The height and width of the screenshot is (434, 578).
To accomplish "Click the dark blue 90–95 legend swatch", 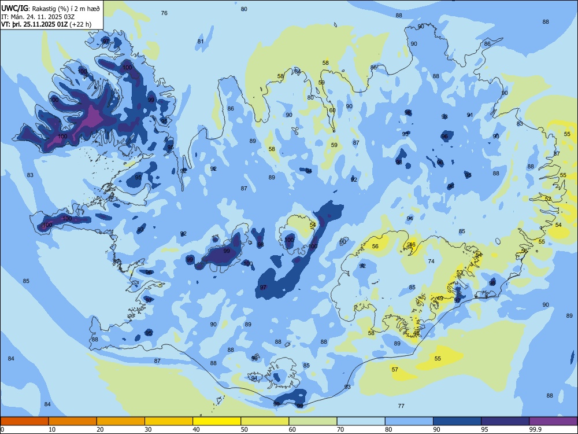I will pyautogui.click(x=457, y=421).
